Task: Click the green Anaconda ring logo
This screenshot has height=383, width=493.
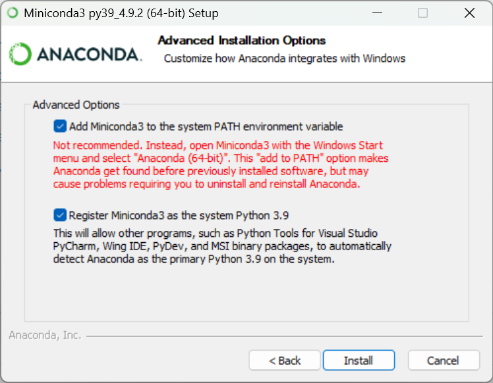Action: pyautogui.click(x=20, y=54)
